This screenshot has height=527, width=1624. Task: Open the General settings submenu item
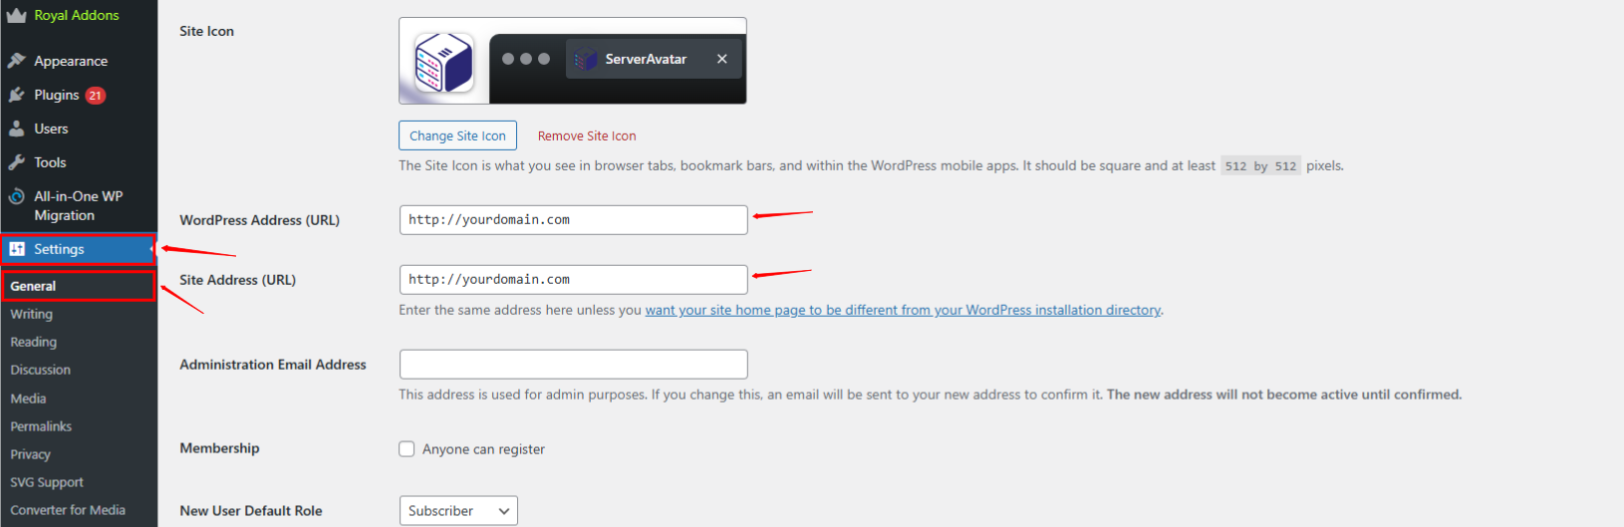click(33, 286)
